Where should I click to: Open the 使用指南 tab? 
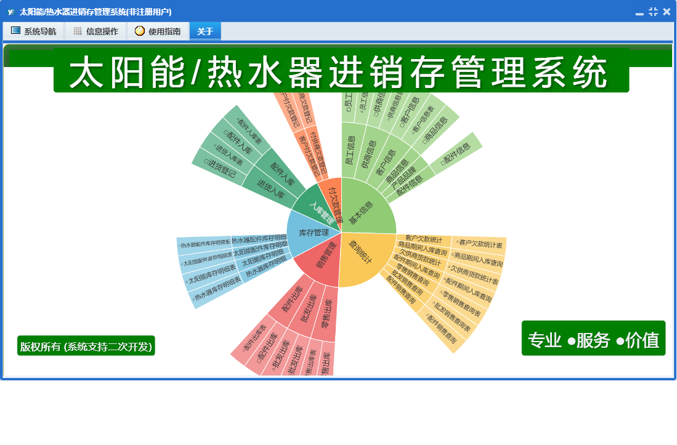158,31
